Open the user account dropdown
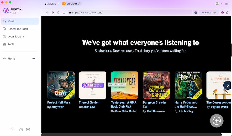The width and height of the screenshot is (232, 136). tap(219, 3)
